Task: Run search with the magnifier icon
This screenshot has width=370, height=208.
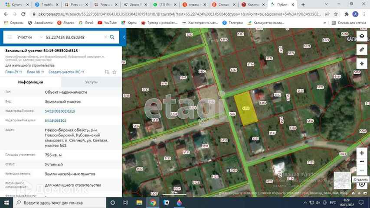Action: tap(112, 37)
